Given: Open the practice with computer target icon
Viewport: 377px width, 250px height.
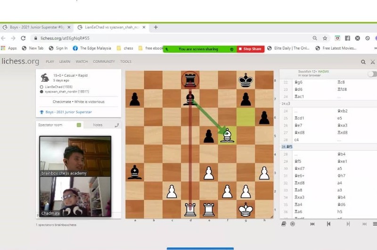Looking at the screenshot, I should pos(293,224).
